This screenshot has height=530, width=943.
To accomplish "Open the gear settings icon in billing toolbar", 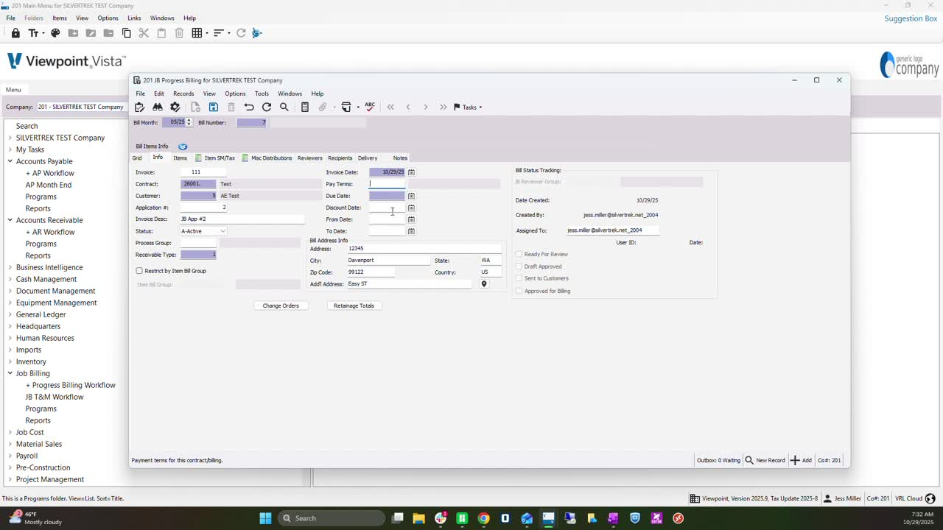I will tap(175, 107).
